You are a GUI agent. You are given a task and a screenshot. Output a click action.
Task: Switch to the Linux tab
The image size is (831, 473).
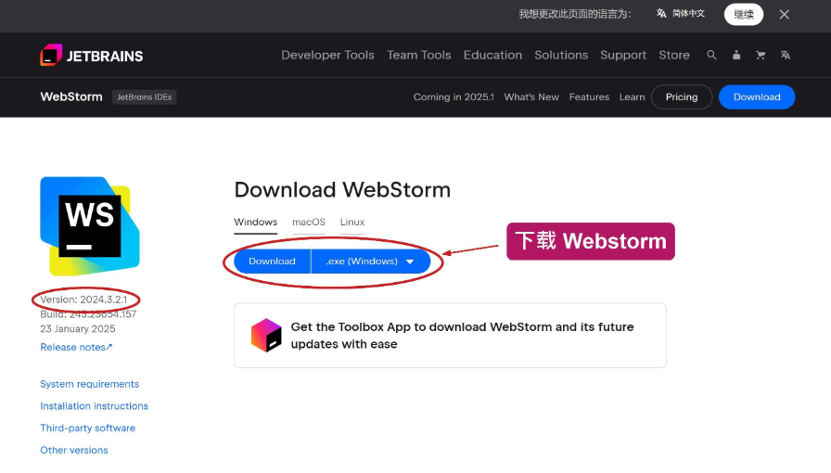point(352,223)
